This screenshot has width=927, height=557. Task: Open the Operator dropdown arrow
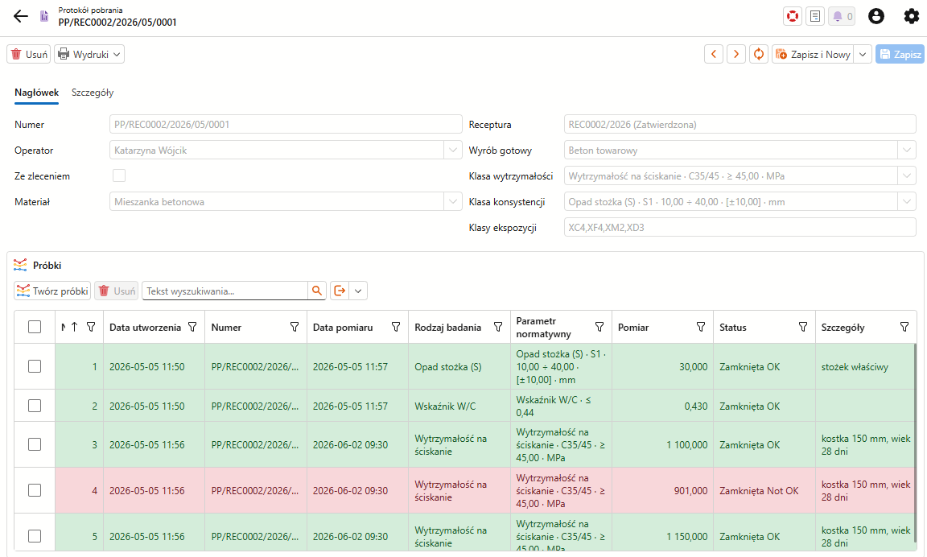[x=453, y=151]
